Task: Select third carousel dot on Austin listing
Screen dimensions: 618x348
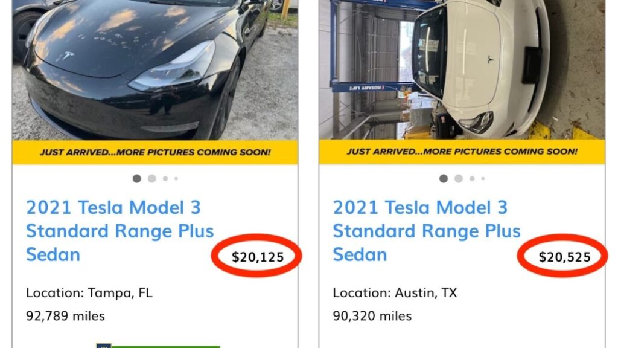Action: coord(472,179)
